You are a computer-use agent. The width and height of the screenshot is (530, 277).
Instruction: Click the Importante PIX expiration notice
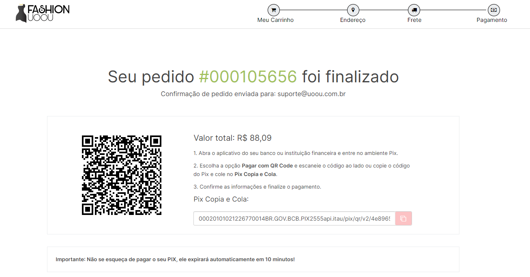(175, 259)
